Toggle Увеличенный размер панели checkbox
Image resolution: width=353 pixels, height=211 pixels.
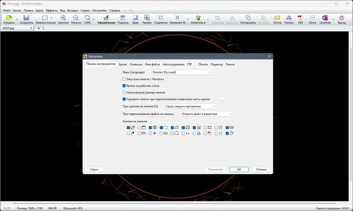coord(124,93)
